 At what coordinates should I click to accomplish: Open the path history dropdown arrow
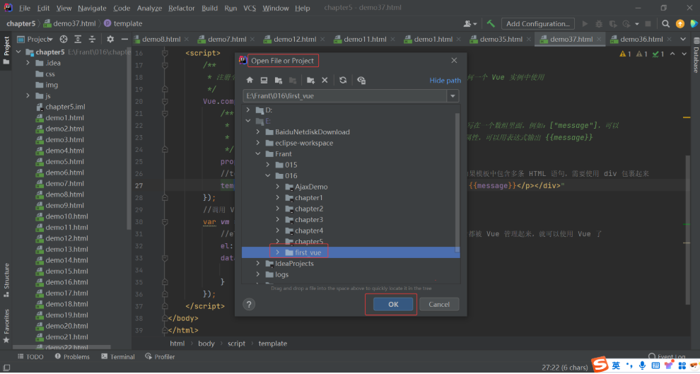[x=453, y=96]
